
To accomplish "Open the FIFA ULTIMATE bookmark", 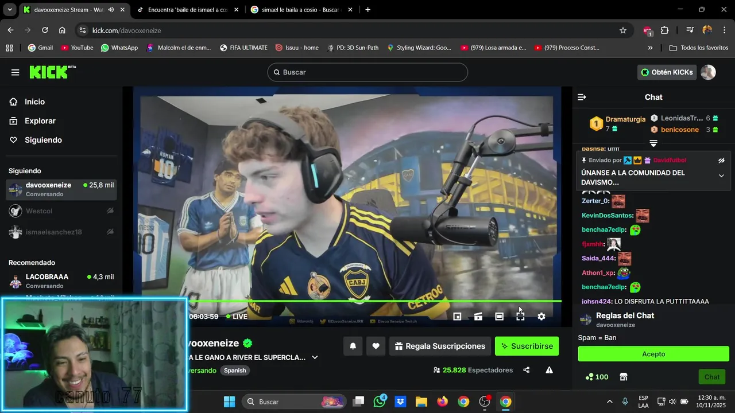I will click(x=243, y=48).
